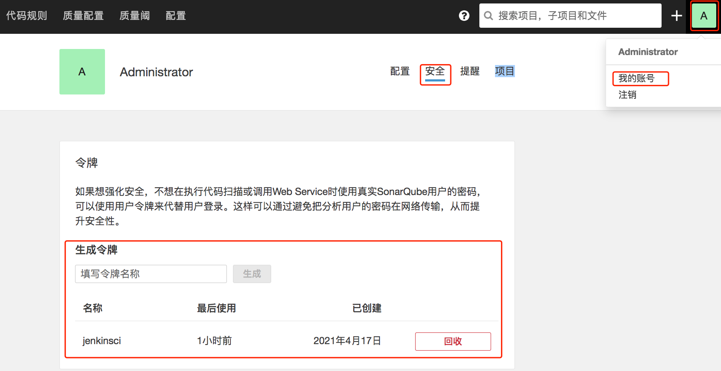Switch to the 配置 account tab
This screenshot has width=721, height=371.
tap(400, 71)
